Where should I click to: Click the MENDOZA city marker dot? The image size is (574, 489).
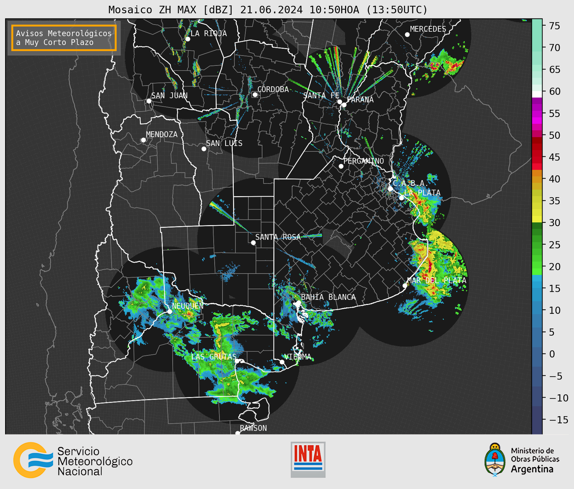[x=143, y=140]
